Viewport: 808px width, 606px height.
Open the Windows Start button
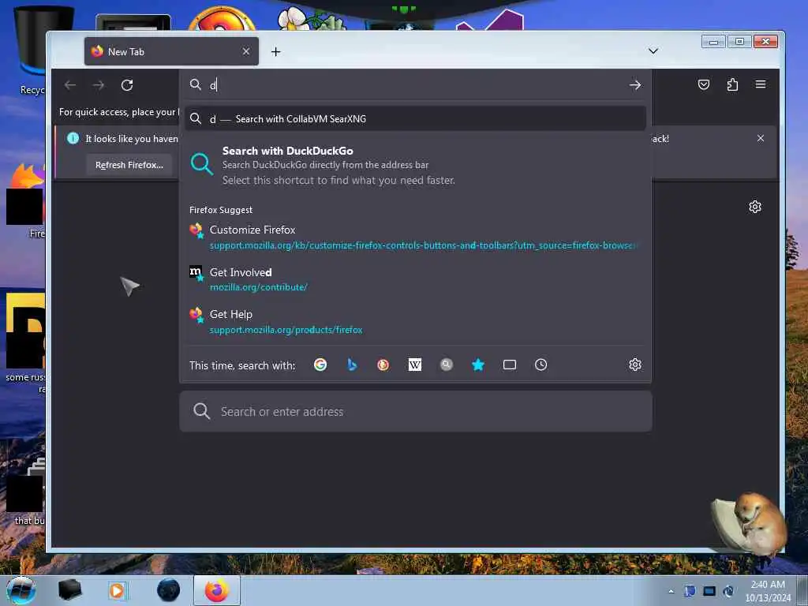tap(21, 590)
